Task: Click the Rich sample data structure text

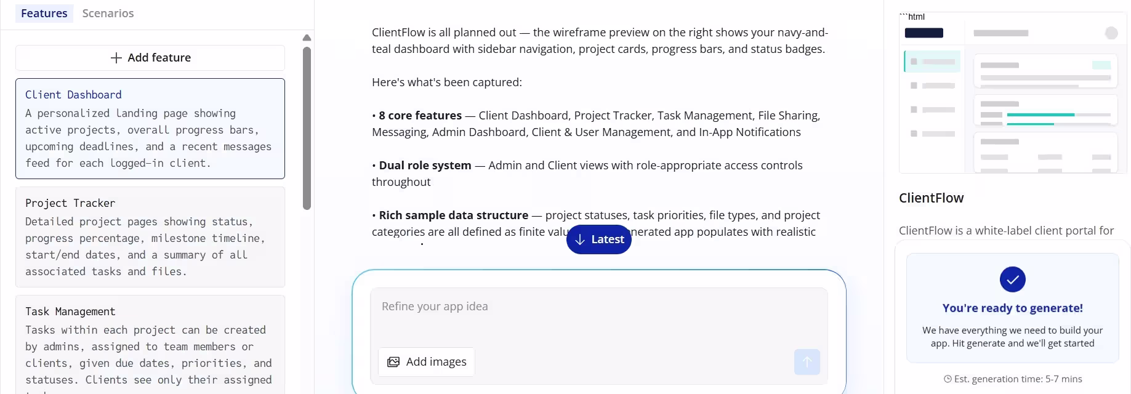Action: click(x=454, y=215)
